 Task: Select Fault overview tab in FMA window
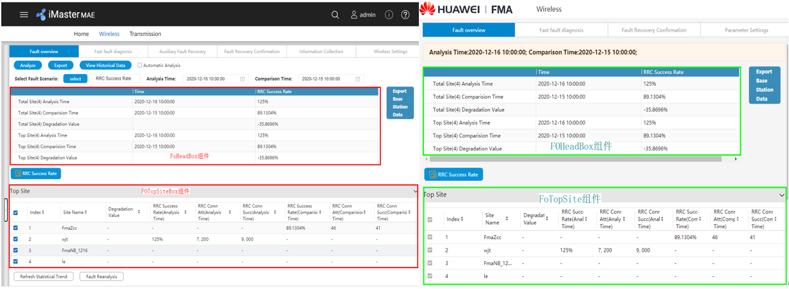tap(469, 30)
